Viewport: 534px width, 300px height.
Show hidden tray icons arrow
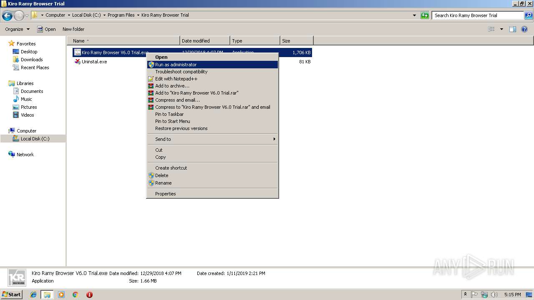(x=465, y=295)
